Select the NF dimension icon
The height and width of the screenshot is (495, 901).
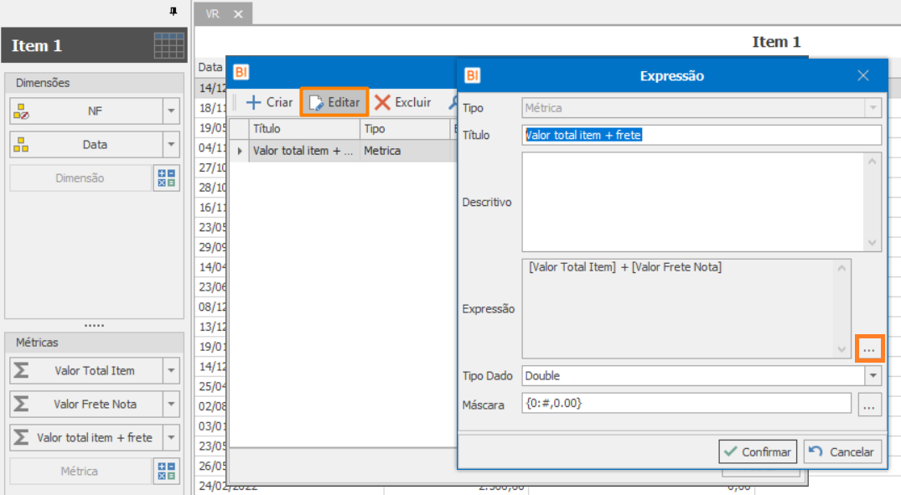click(21, 111)
